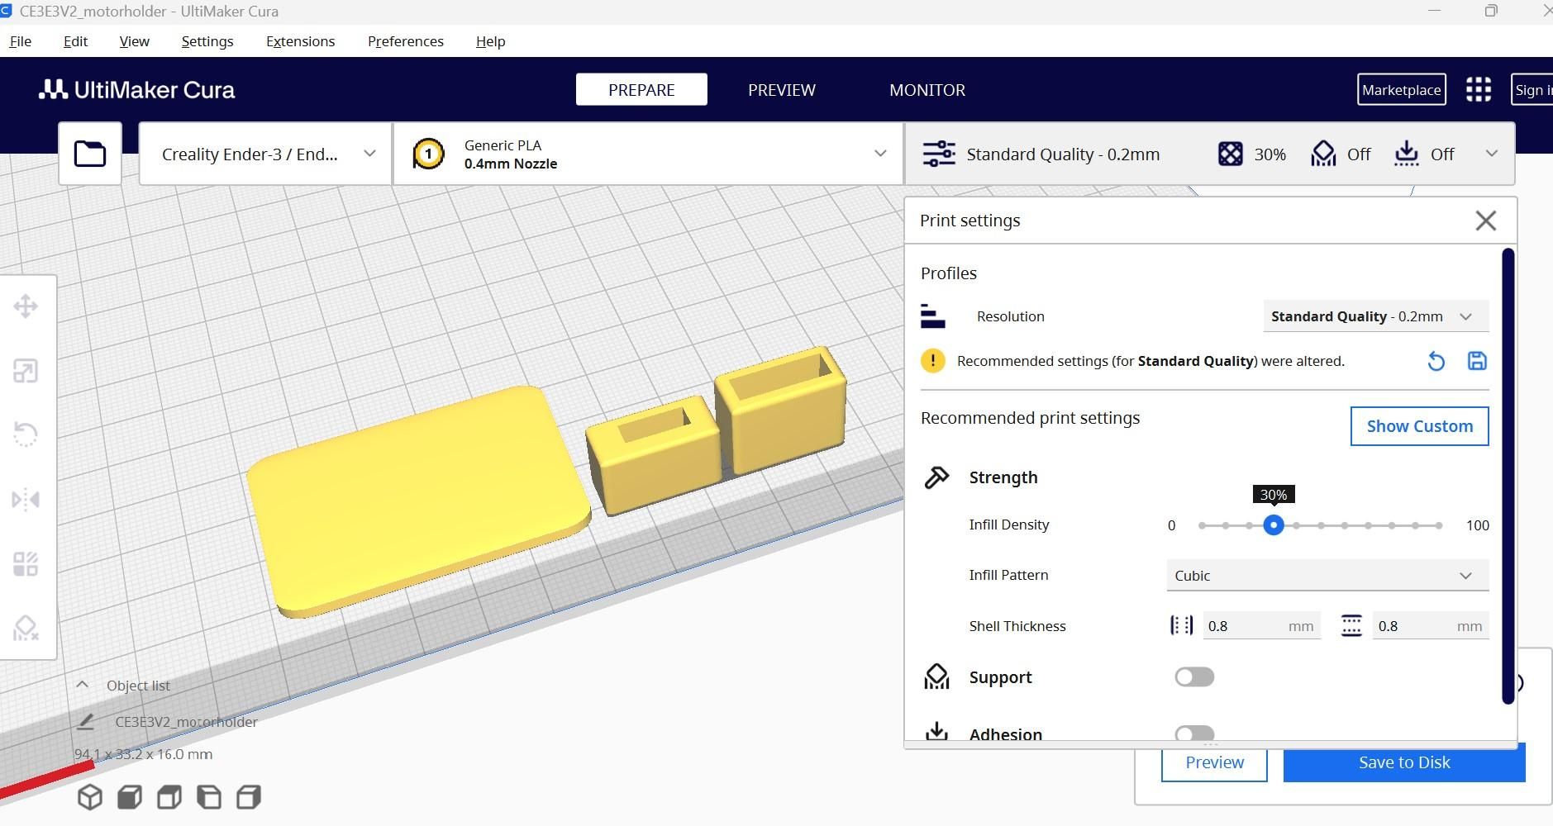The width and height of the screenshot is (1553, 826).
Task: Open the Settings menu
Action: pyautogui.click(x=207, y=41)
